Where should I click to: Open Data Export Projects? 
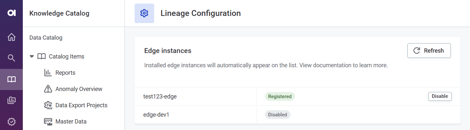click(x=81, y=105)
